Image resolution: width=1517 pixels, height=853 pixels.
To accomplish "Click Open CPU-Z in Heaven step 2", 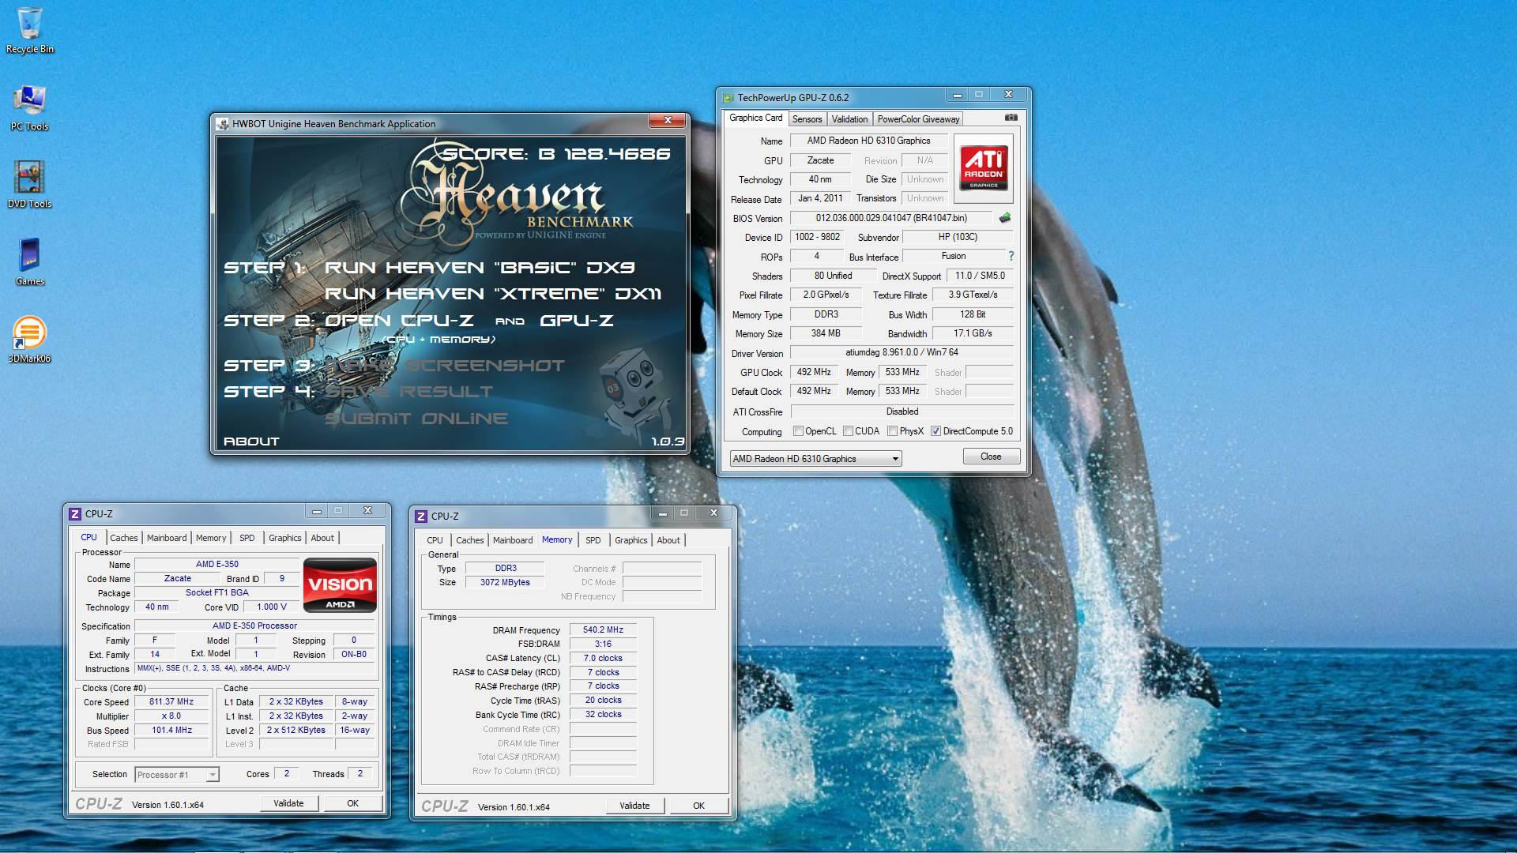I will pyautogui.click(x=399, y=321).
